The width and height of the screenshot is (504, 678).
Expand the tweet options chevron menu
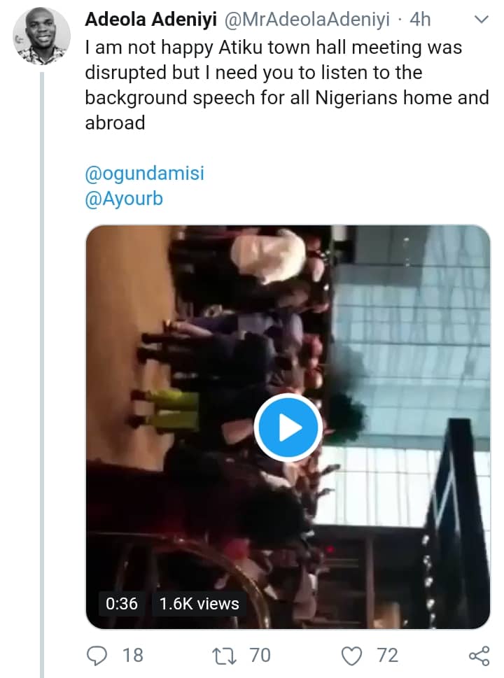tap(481, 20)
